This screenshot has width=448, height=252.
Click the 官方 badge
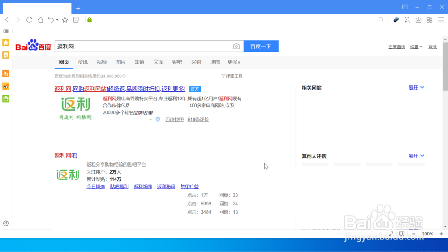(x=195, y=89)
